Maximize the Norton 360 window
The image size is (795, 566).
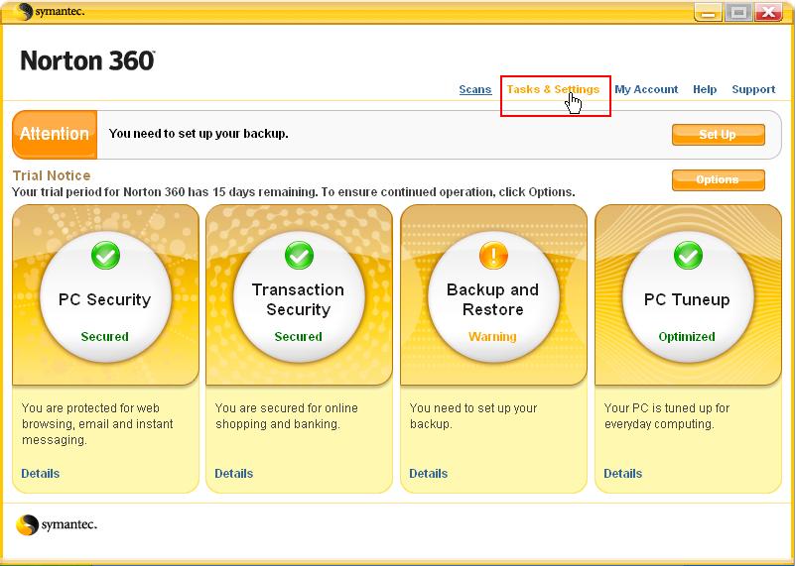point(738,12)
